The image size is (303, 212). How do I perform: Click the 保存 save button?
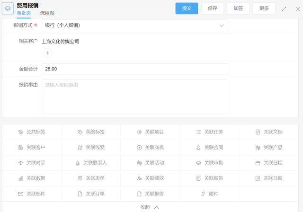(x=212, y=9)
